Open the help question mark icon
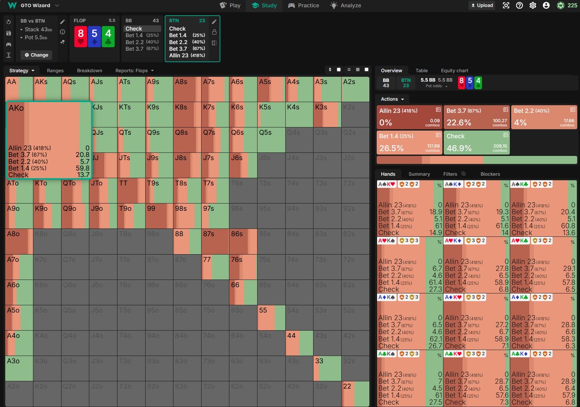Image resolution: width=580 pixels, height=407 pixels. (x=519, y=6)
